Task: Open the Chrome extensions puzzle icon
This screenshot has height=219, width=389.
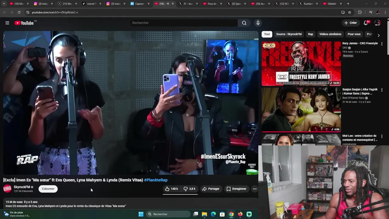Action: pyautogui.click(x=360, y=12)
